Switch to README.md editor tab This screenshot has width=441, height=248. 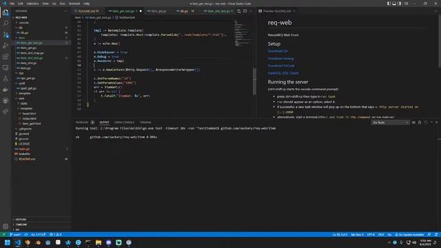coord(88,11)
